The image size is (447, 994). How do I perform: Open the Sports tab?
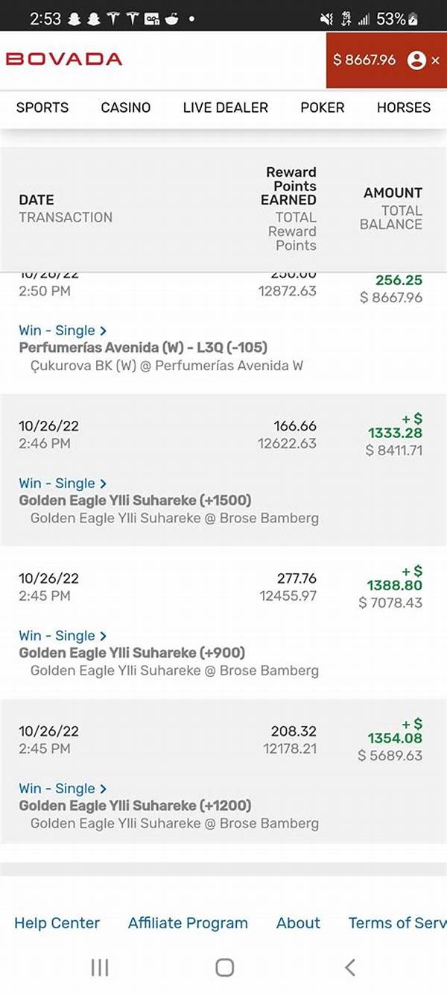click(x=42, y=107)
